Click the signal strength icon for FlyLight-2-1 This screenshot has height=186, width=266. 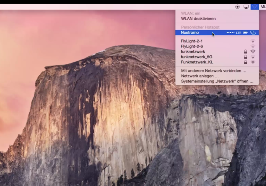click(x=253, y=41)
